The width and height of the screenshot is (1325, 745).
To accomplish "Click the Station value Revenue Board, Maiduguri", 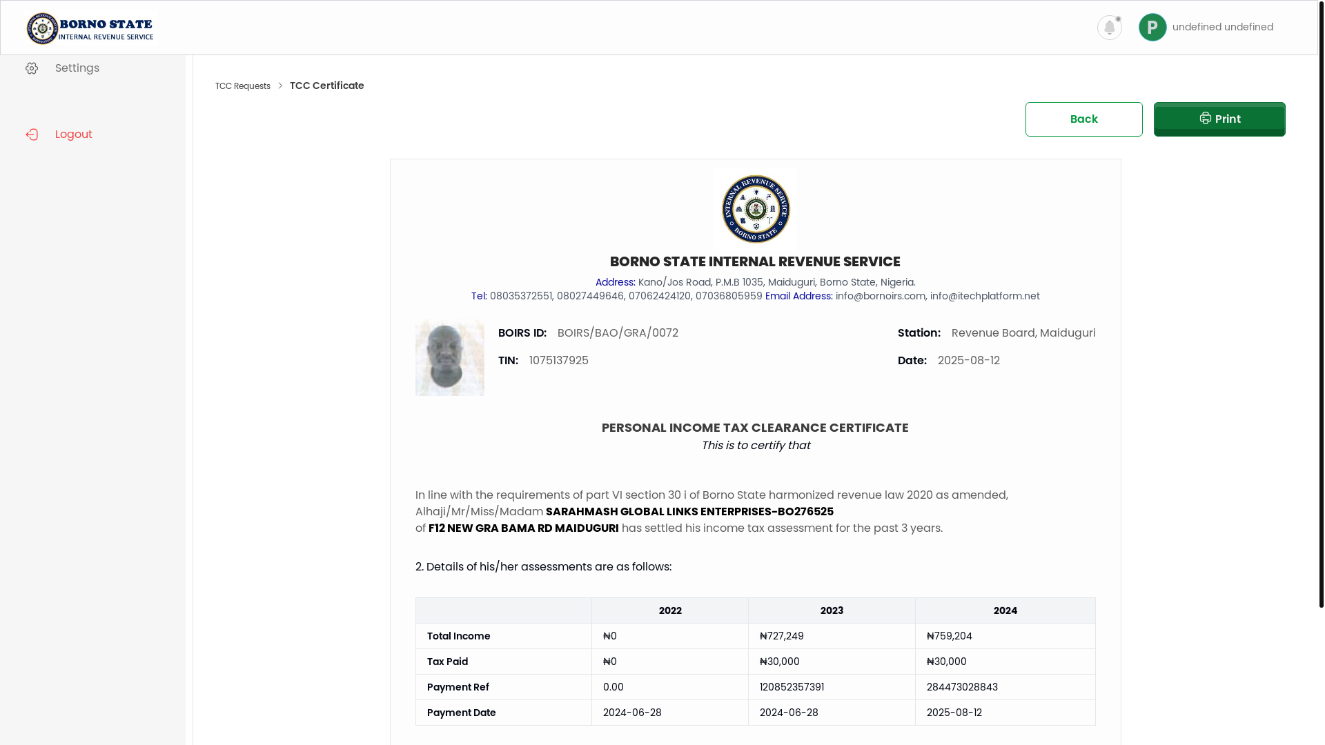I will click(1023, 333).
